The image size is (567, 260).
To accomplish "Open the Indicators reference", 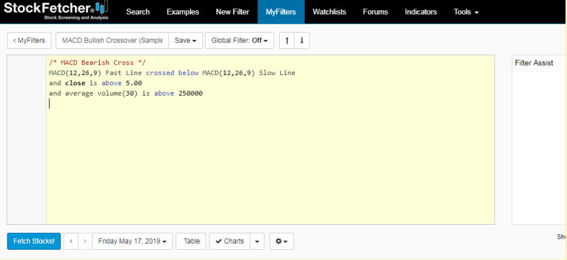I will click(x=421, y=12).
